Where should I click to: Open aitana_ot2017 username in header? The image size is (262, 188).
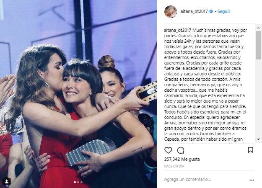pyautogui.click(x=194, y=11)
